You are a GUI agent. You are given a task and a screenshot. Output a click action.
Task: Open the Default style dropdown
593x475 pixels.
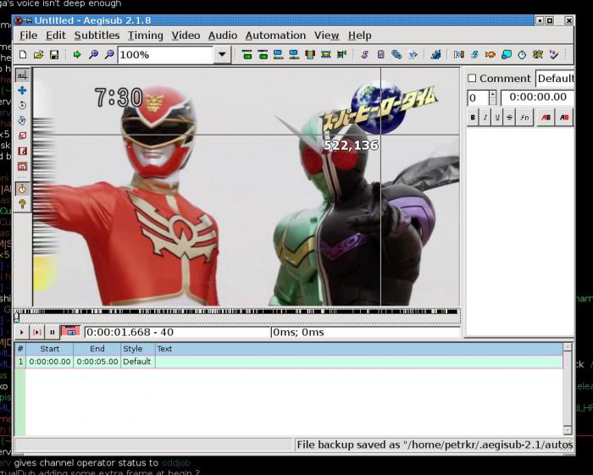click(555, 78)
